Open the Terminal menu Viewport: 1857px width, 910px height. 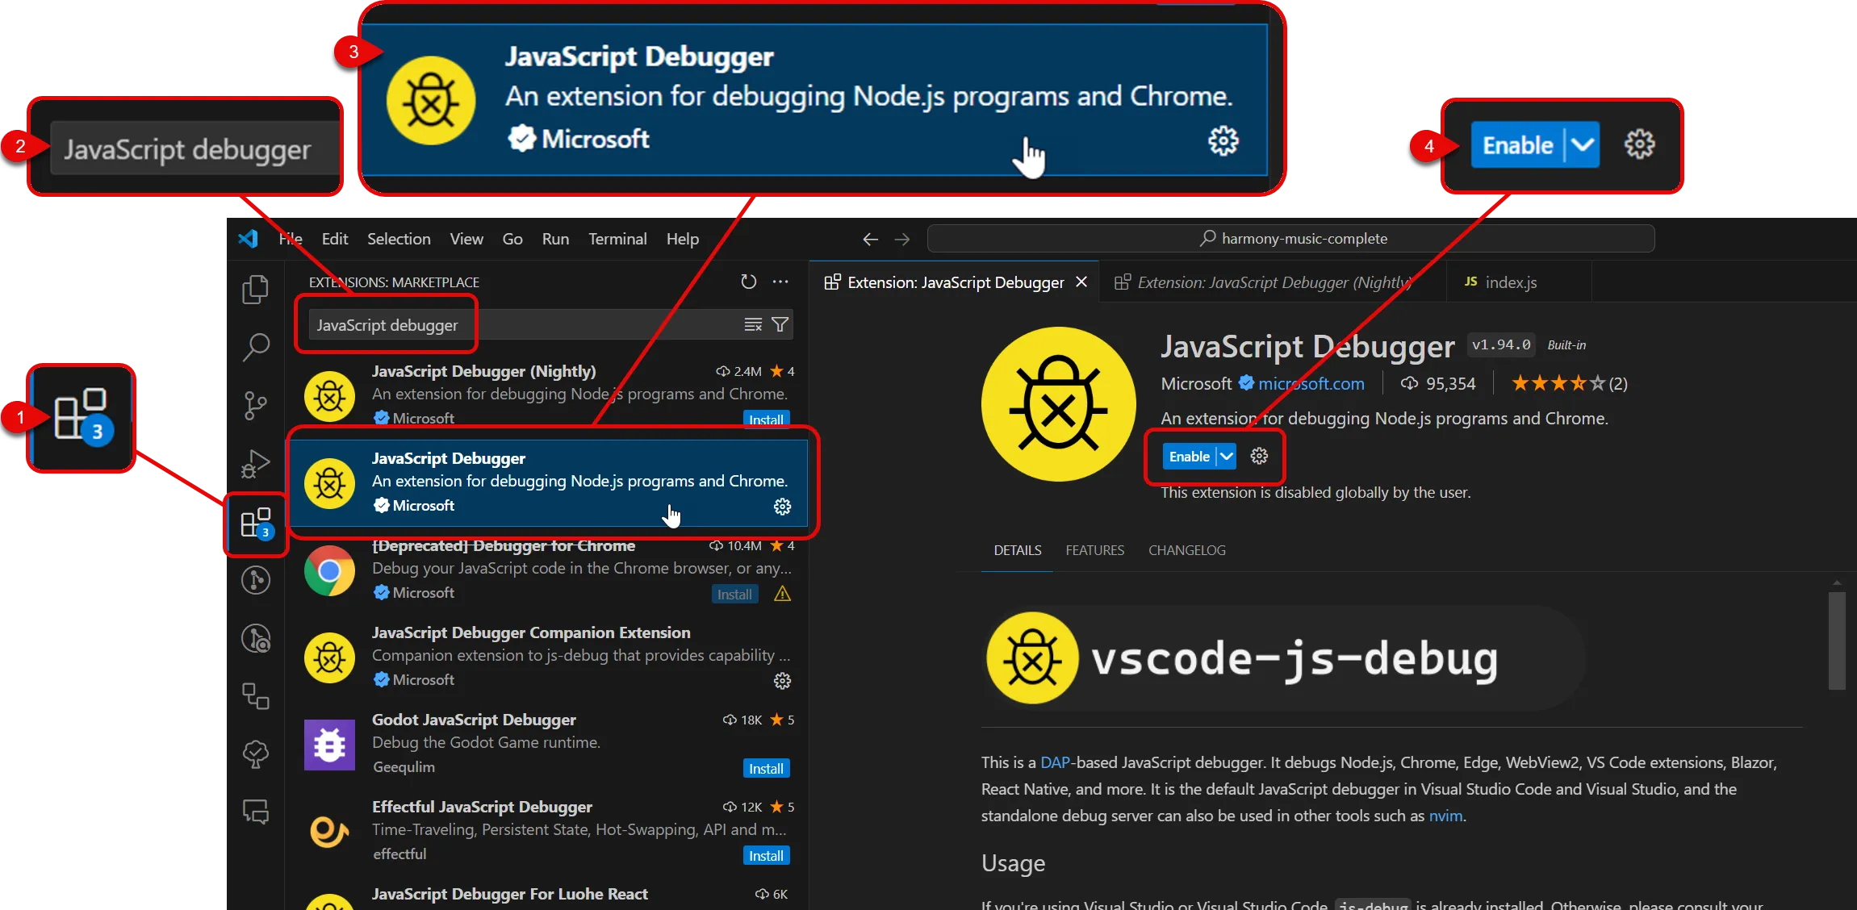tap(617, 239)
